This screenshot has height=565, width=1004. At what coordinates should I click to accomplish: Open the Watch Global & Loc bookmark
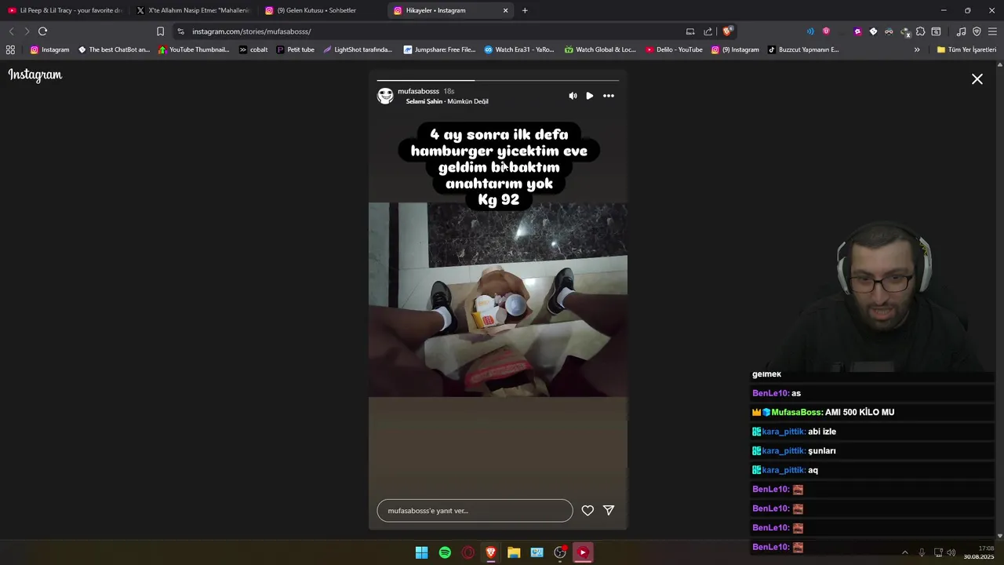pos(600,49)
